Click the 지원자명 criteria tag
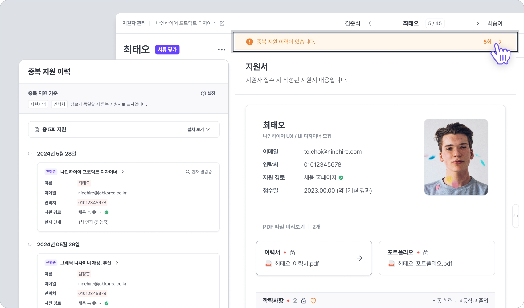This screenshot has width=524, height=308. 38,104
